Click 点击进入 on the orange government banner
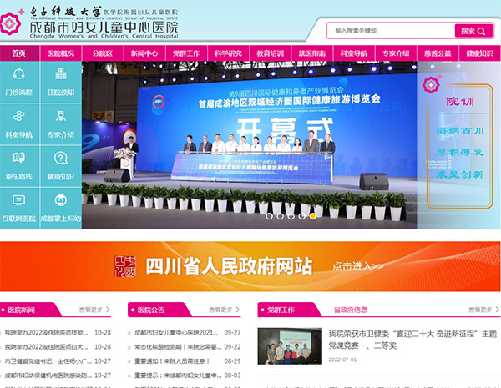501x388 pixels. [357, 266]
